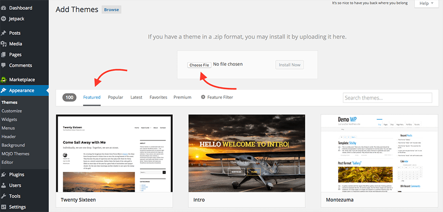The width and height of the screenshot is (443, 212).
Task: Open Menus under Appearance
Action: (8, 128)
